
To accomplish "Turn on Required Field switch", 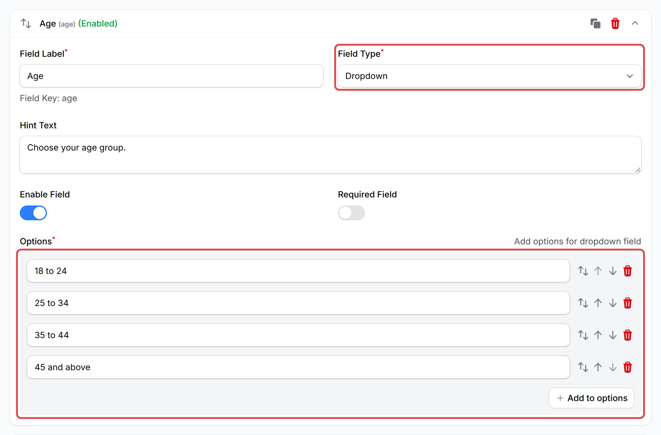I will click(x=352, y=213).
